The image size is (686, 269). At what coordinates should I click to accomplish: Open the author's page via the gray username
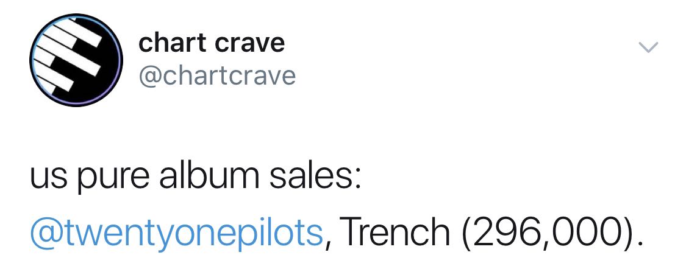click(217, 75)
